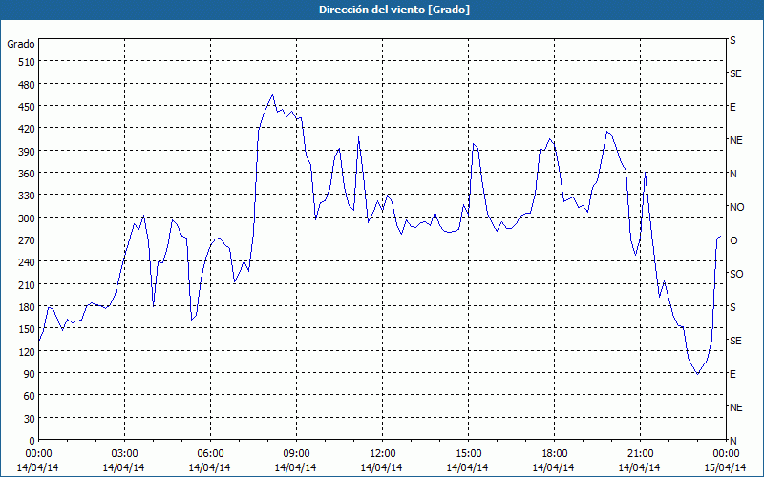Screen dimensions: 764x477
Task: Select the 480 value on the left axis
Action: click(x=27, y=85)
